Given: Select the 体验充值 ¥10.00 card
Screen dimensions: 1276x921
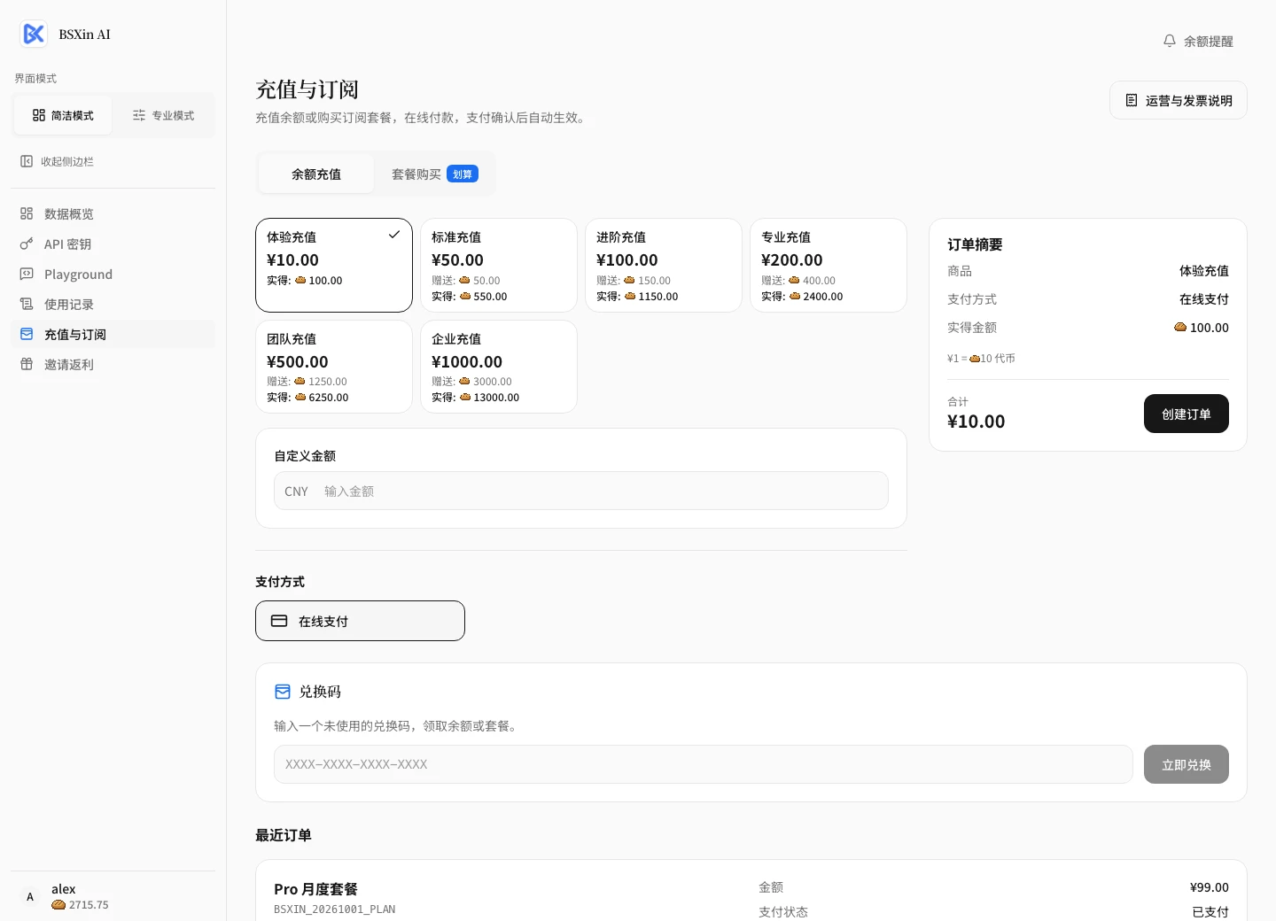Looking at the screenshot, I should tap(334, 265).
